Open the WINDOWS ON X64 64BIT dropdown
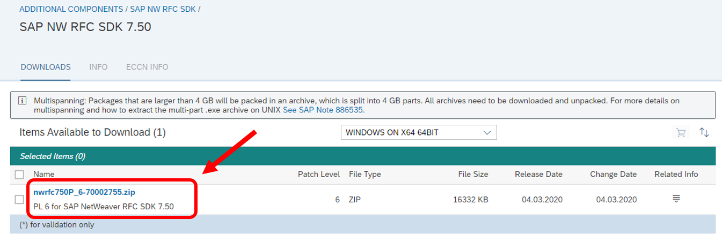Viewport: 722px width, 242px height. pos(419,132)
